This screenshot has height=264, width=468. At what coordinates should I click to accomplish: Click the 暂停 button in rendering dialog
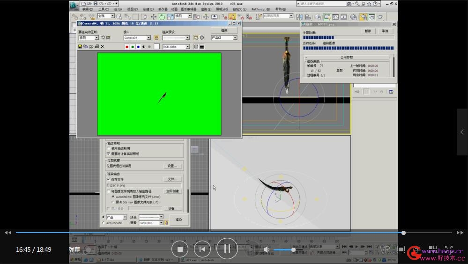tap(368, 31)
